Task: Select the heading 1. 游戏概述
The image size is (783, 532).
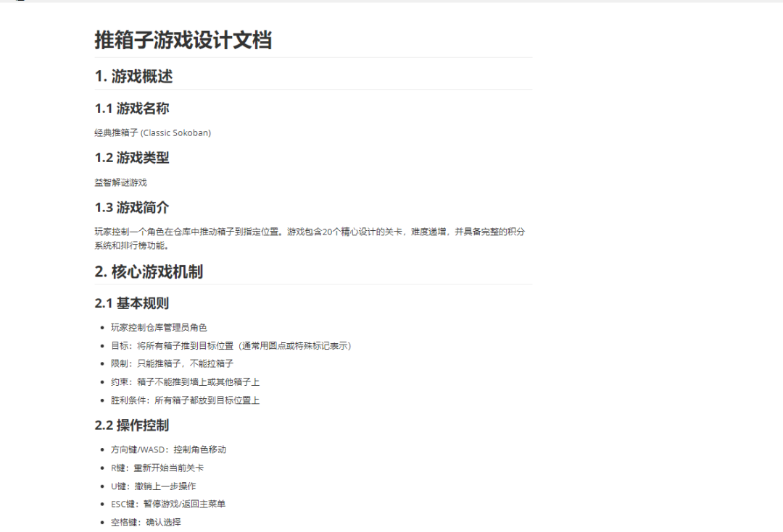Action: (134, 76)
